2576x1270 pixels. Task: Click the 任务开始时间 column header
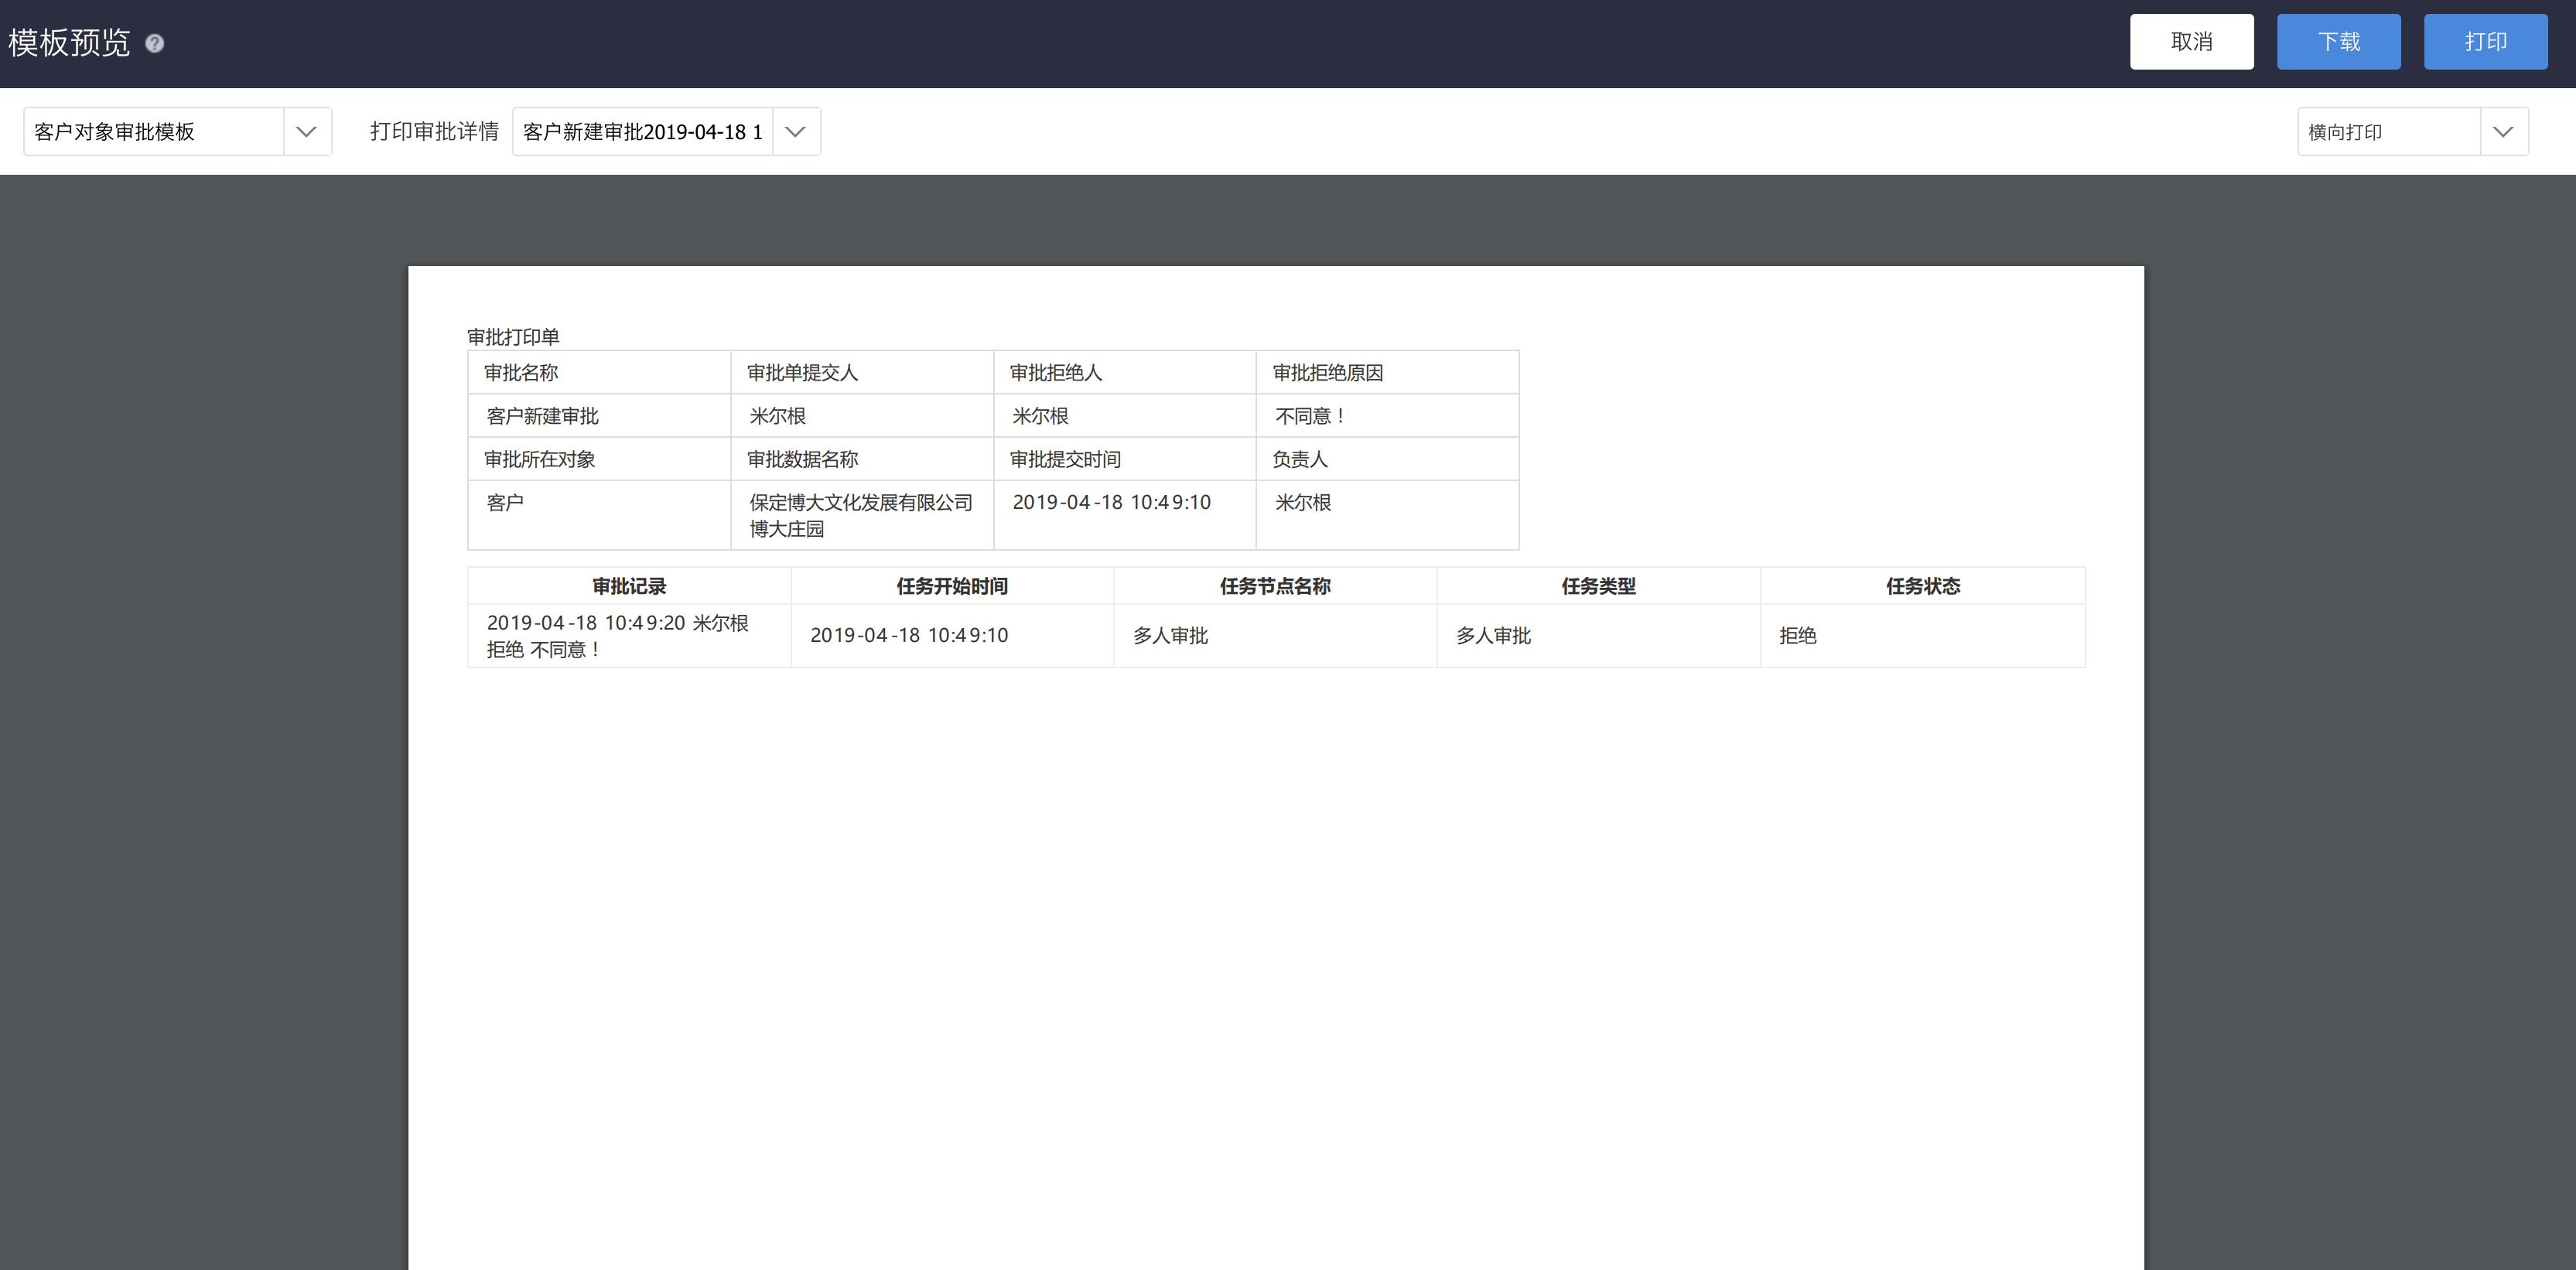click(x=952, y=586)
